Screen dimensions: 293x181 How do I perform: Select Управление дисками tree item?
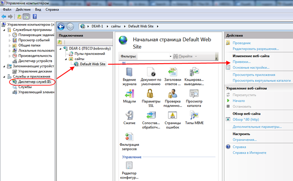[35, 71]
